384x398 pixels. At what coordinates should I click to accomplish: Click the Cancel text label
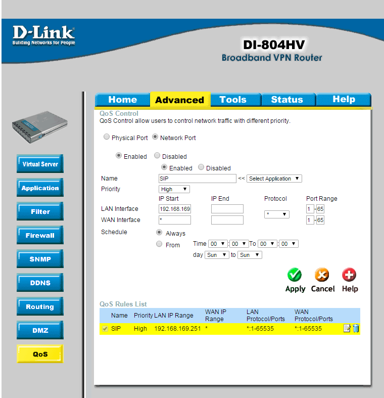[x=323, y=289]
